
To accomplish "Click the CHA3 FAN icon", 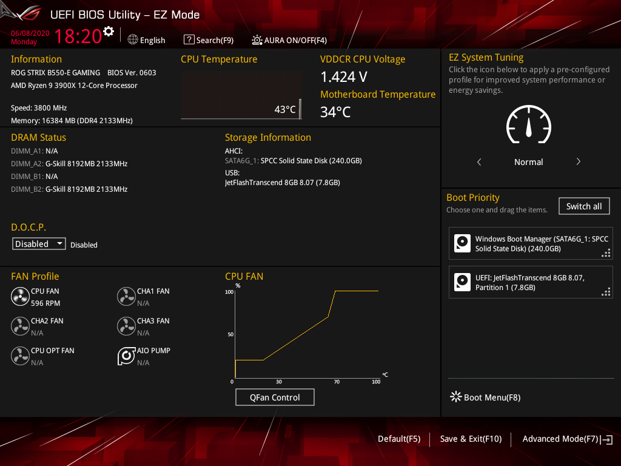I will point(126,326).
